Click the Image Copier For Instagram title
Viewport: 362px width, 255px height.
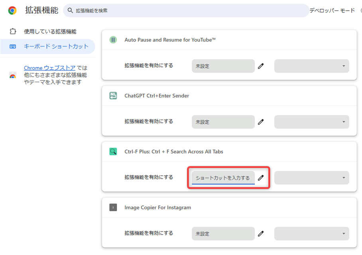158,208
